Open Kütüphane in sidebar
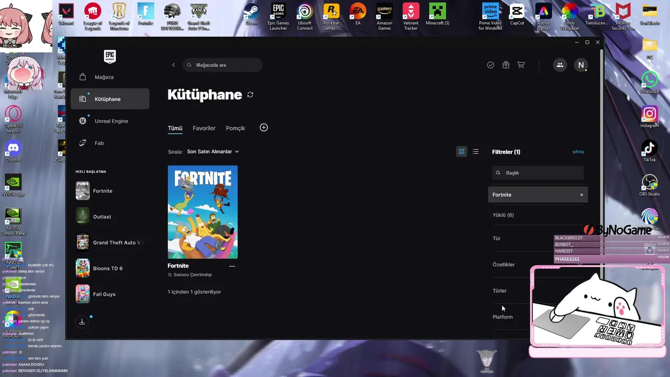This screenshot has height=377, width=670. (x=110, y=99)
